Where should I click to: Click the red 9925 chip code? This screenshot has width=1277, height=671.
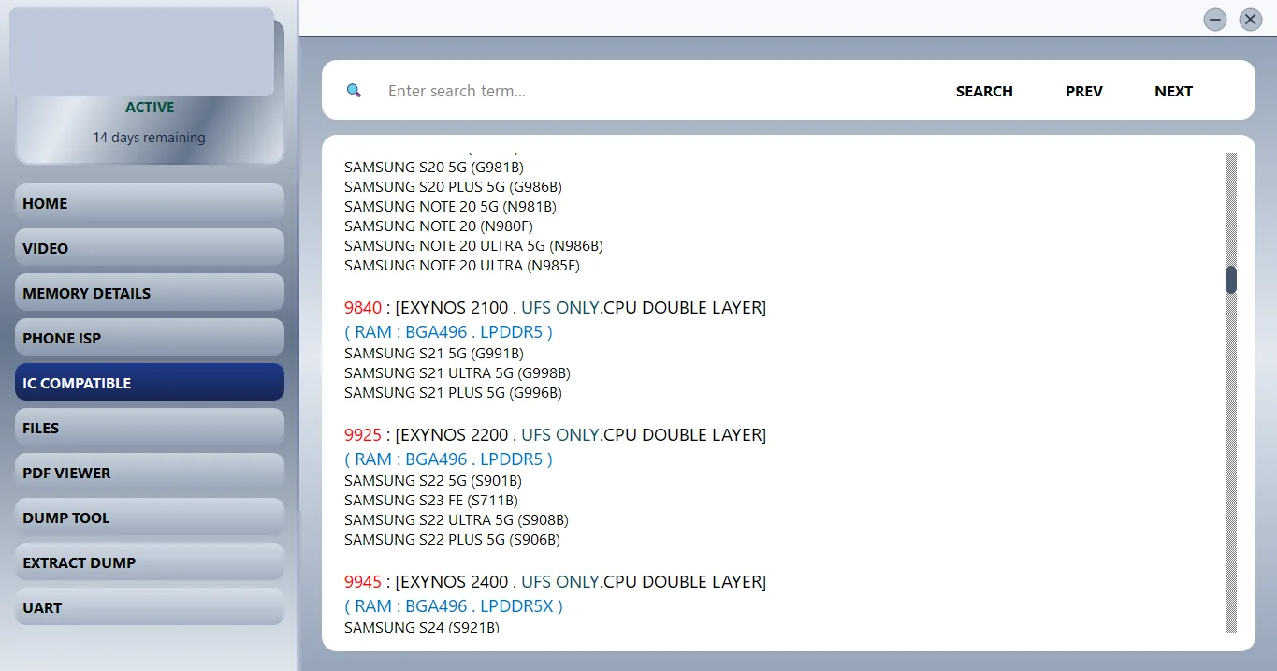pos(363,435)
